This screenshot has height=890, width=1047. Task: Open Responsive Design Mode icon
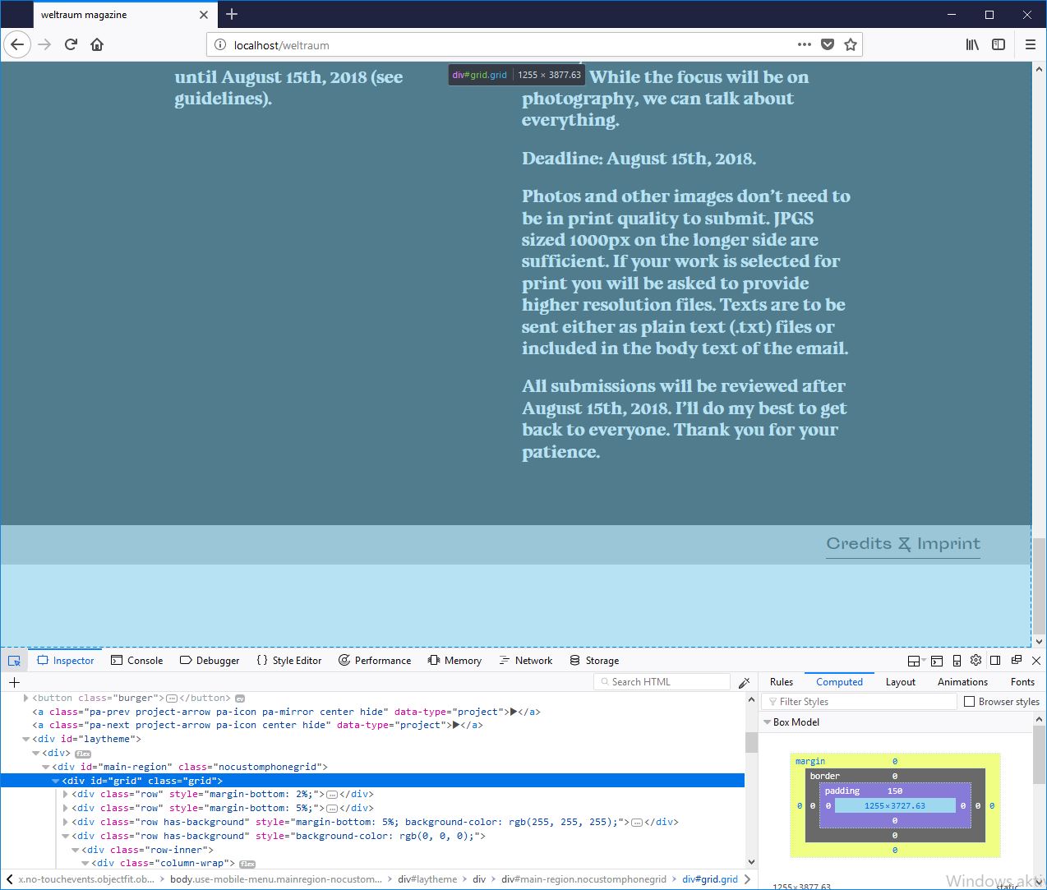957,661
